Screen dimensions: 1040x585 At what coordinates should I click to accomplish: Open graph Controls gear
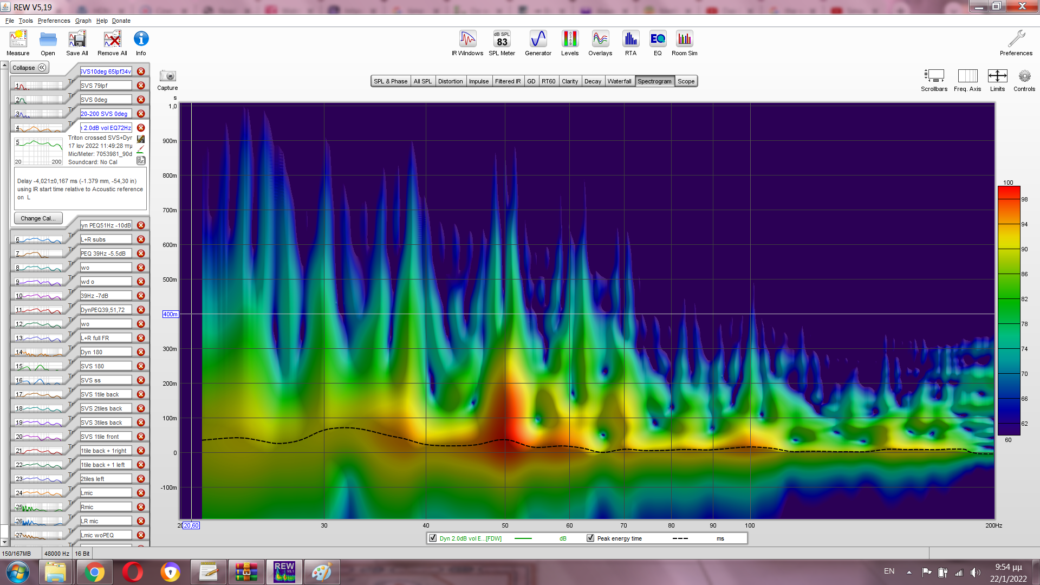[x=1024, y=76]
